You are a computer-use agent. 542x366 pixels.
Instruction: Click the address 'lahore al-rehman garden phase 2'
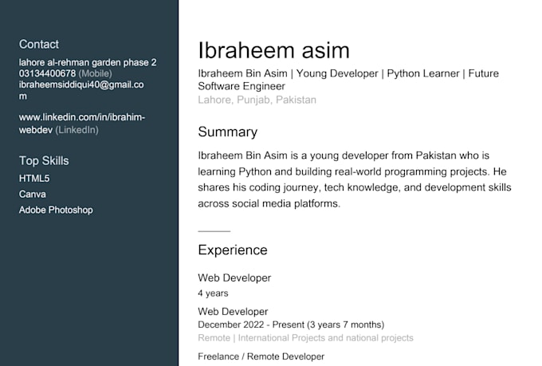(x=88, y=62)
